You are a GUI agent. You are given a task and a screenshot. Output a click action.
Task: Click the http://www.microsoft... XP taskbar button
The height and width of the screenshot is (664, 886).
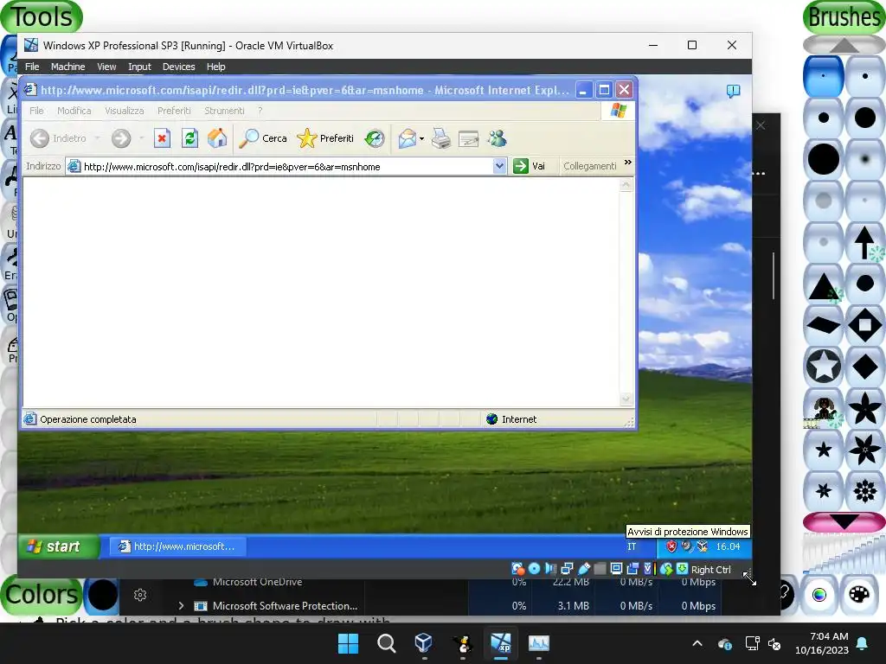point(177,546)
